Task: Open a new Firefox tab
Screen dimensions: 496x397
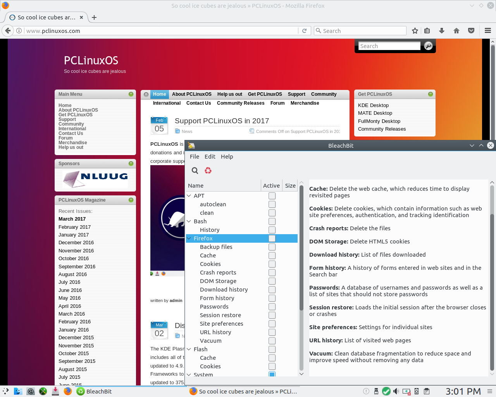Action: pyautogui.click(x=94, y=17)
